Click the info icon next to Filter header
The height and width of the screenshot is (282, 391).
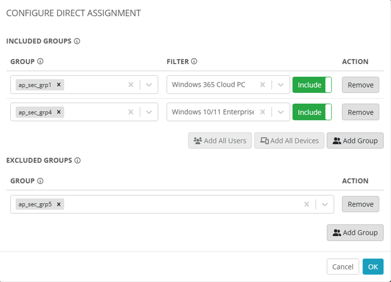[x=194, y=62]
